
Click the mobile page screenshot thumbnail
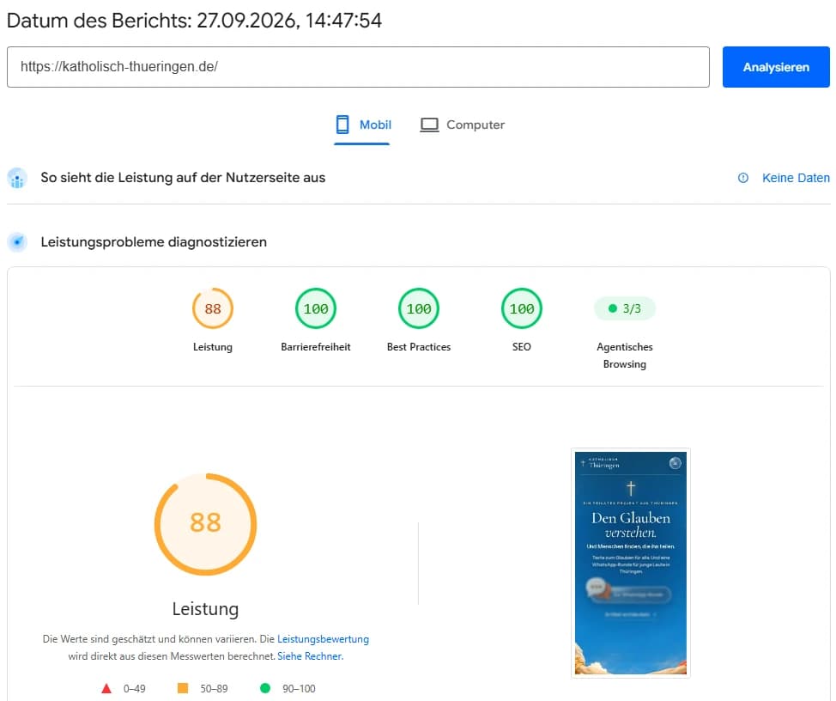(631, 563)
